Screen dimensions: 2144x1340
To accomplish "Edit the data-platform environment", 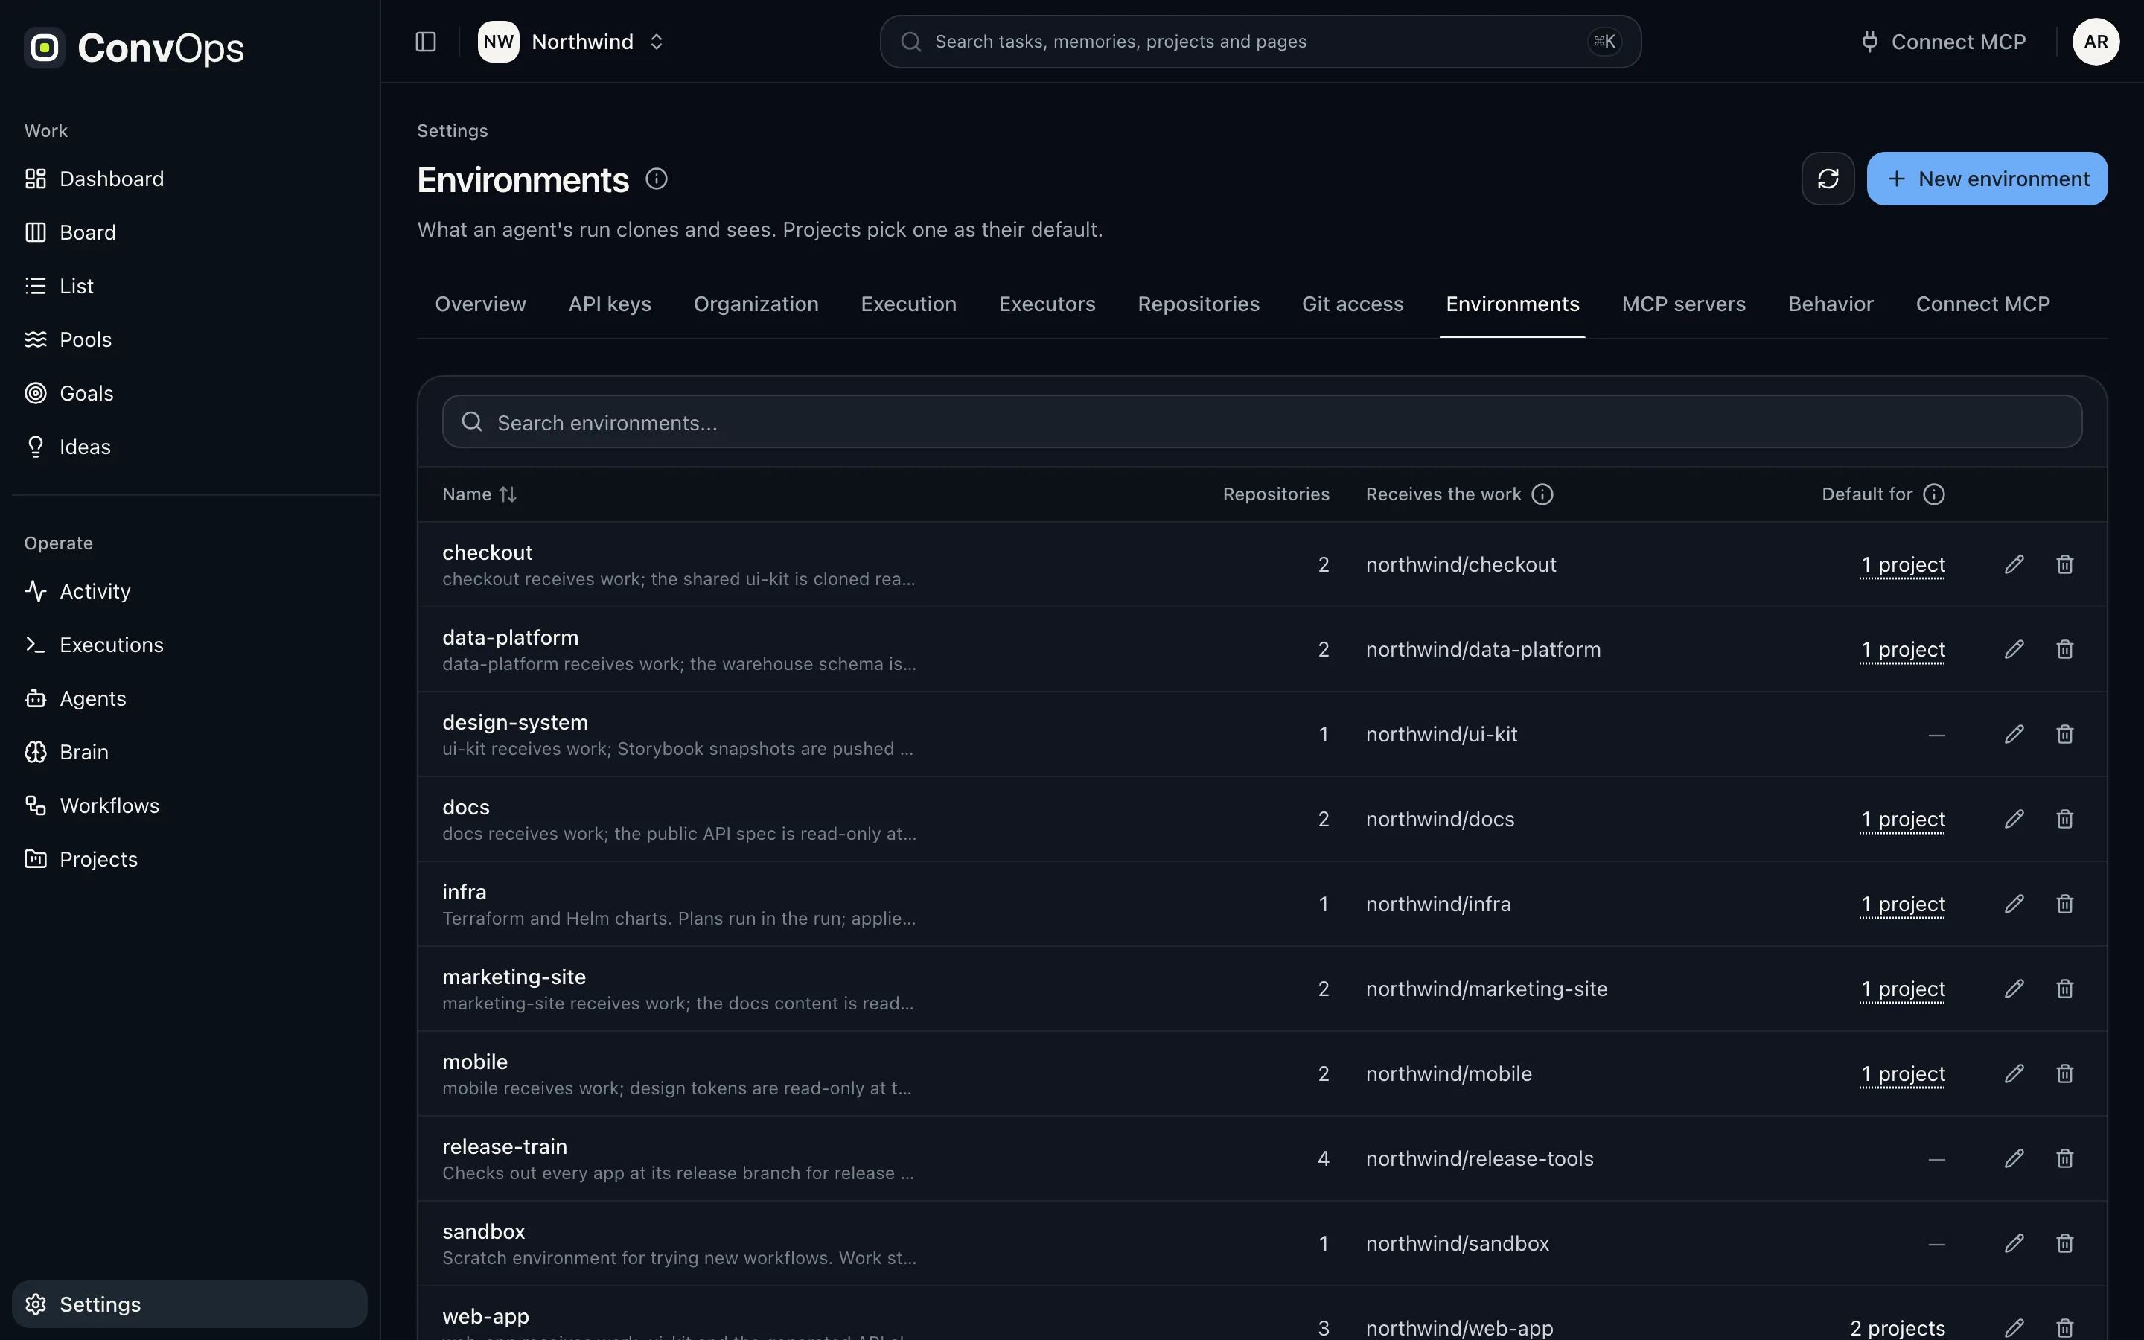I will pos(2014,650).
